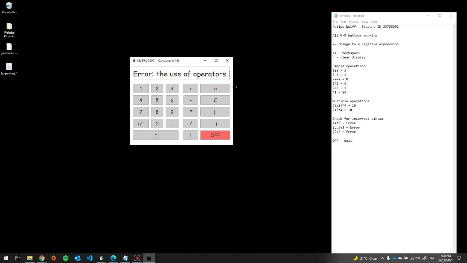Open File Explorer from the taskbar

(x=30, y=258)
